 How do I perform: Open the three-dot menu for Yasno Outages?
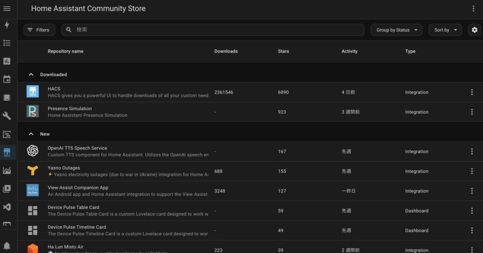point(472,171)
